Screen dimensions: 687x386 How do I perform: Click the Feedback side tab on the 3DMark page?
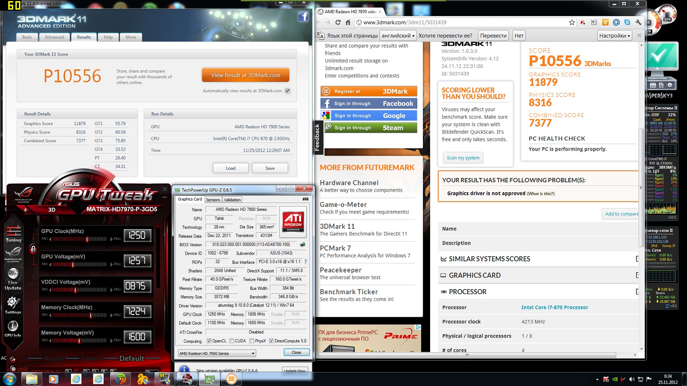[x=317, y=138]
